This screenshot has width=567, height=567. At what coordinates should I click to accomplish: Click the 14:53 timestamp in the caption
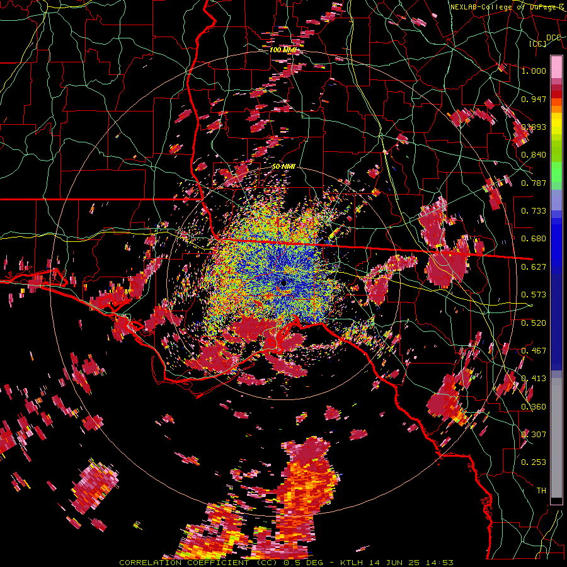439,563
